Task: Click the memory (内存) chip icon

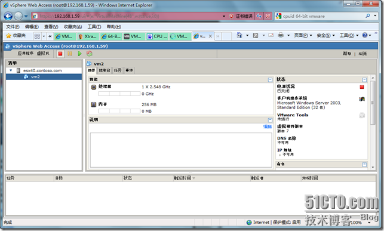Action: point(94,104)
